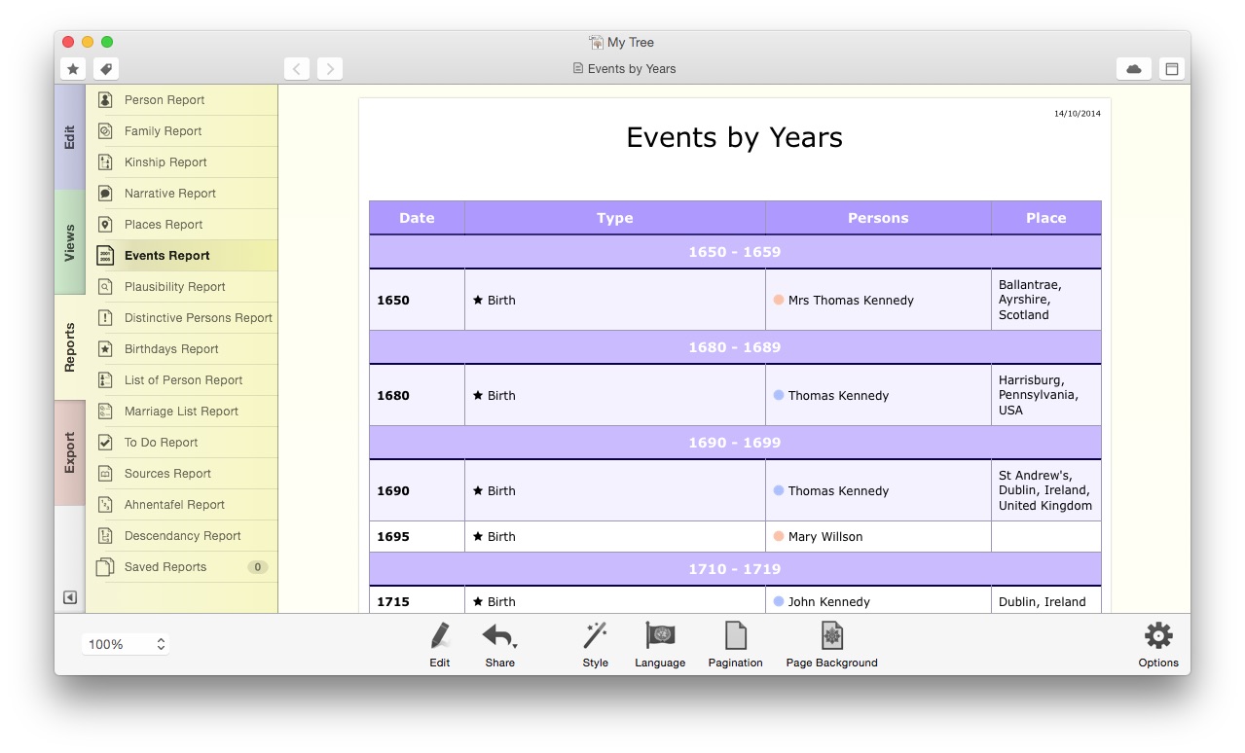The height and width of the screenshot is (753, 1245).
Task: Click Thomas Kennedy born 1690
Action: pos(838,491)
